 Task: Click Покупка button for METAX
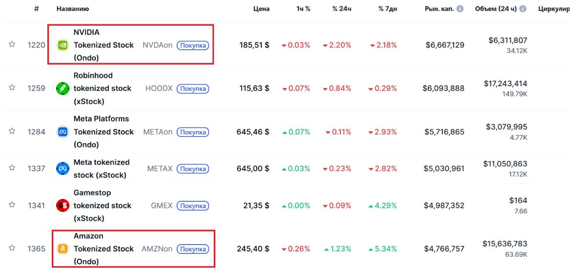193,169
